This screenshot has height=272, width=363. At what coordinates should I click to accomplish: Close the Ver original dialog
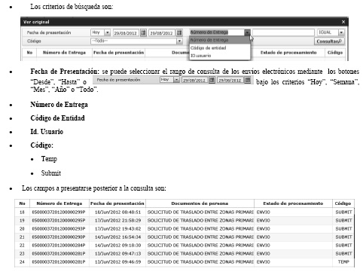coord(343,22)
